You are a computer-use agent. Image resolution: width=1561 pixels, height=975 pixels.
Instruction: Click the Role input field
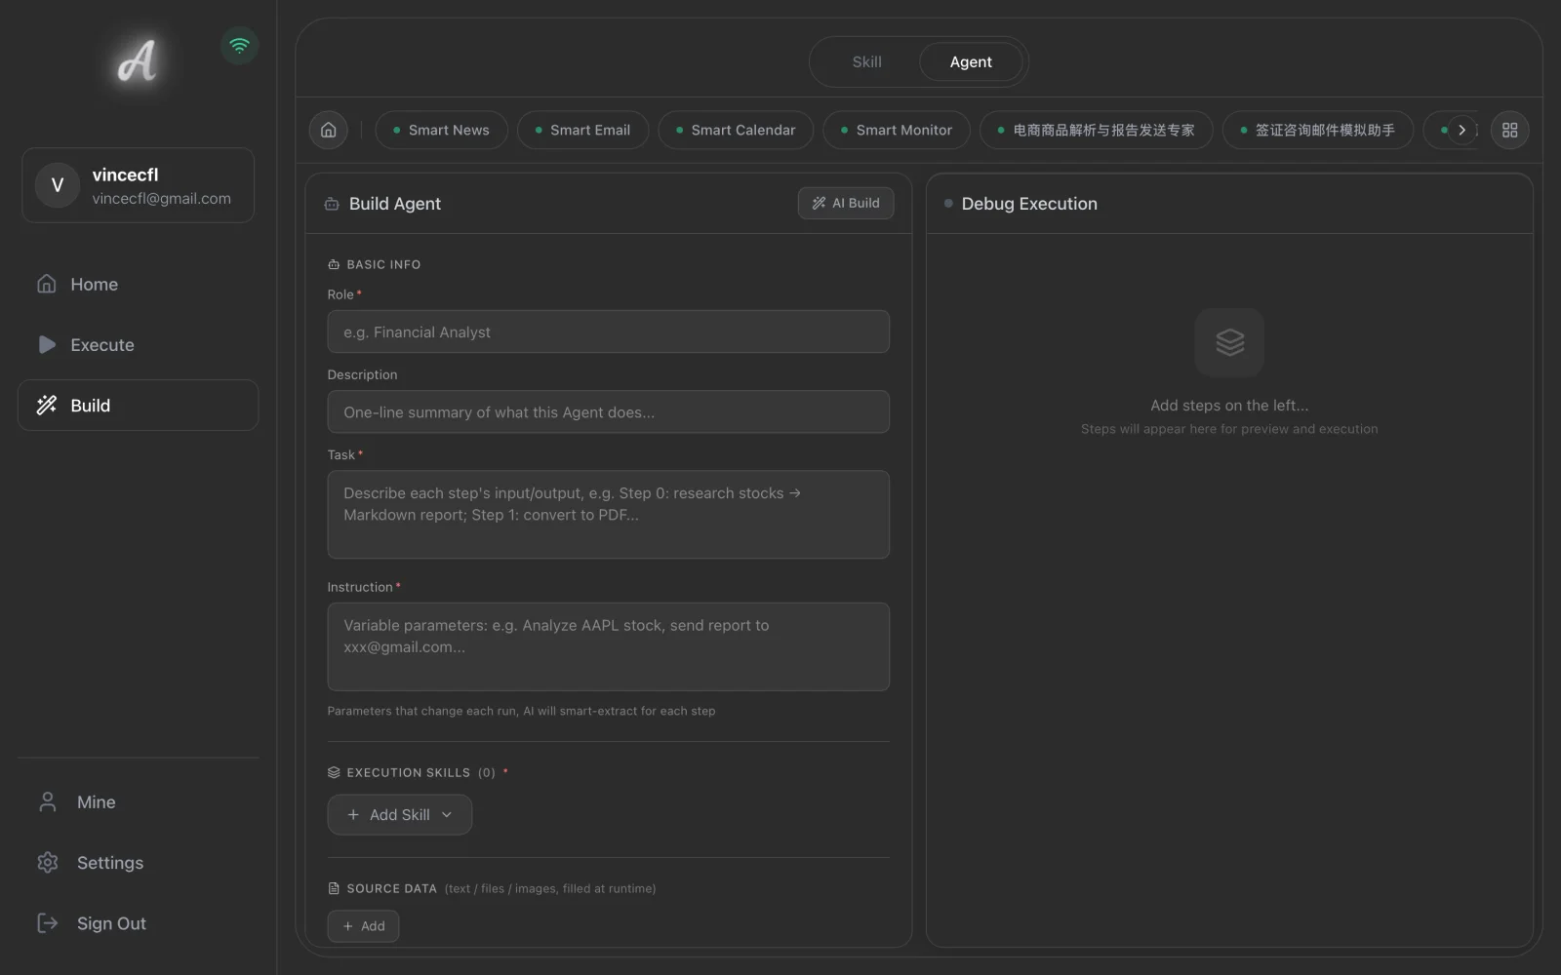click(x=608, y=331)
